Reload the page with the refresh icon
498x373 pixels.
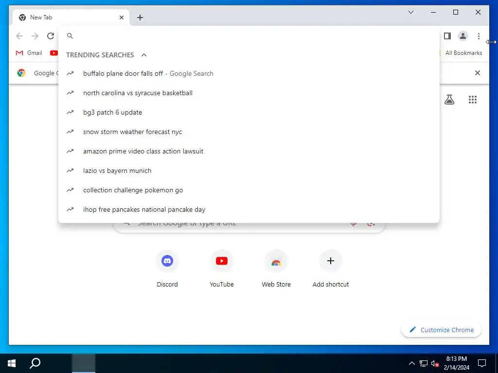point(51,36)
